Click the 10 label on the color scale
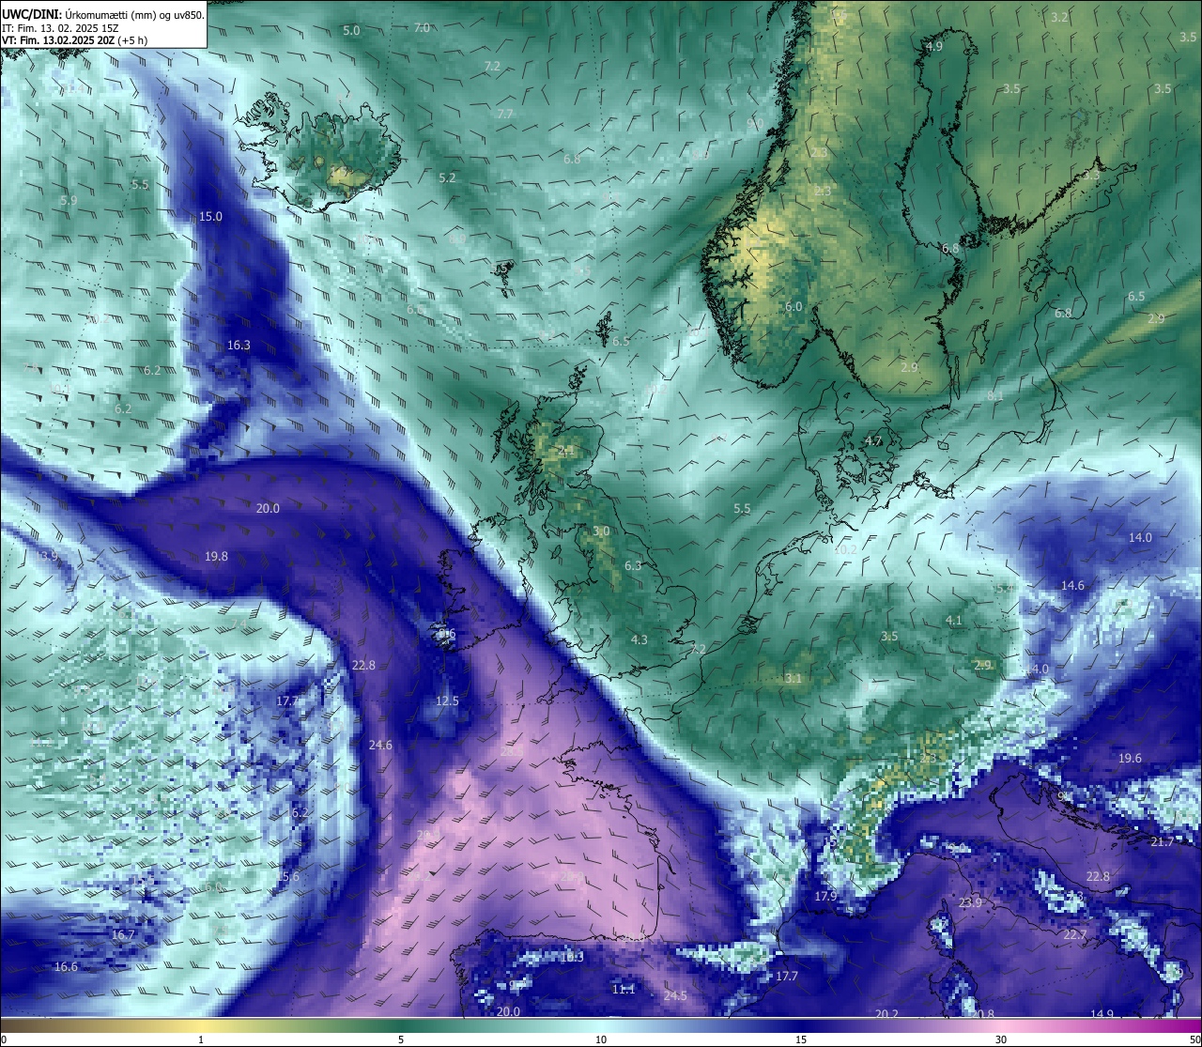Screen dimensions: 1202x1047 click(x=601, y=1039)
